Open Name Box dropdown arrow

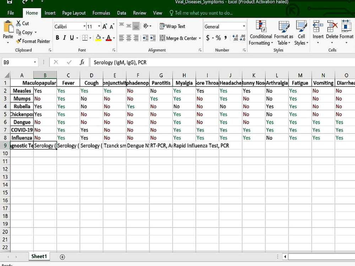(35, 62)
